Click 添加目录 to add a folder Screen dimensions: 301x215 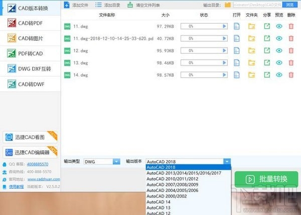click(x=108, y=5)
